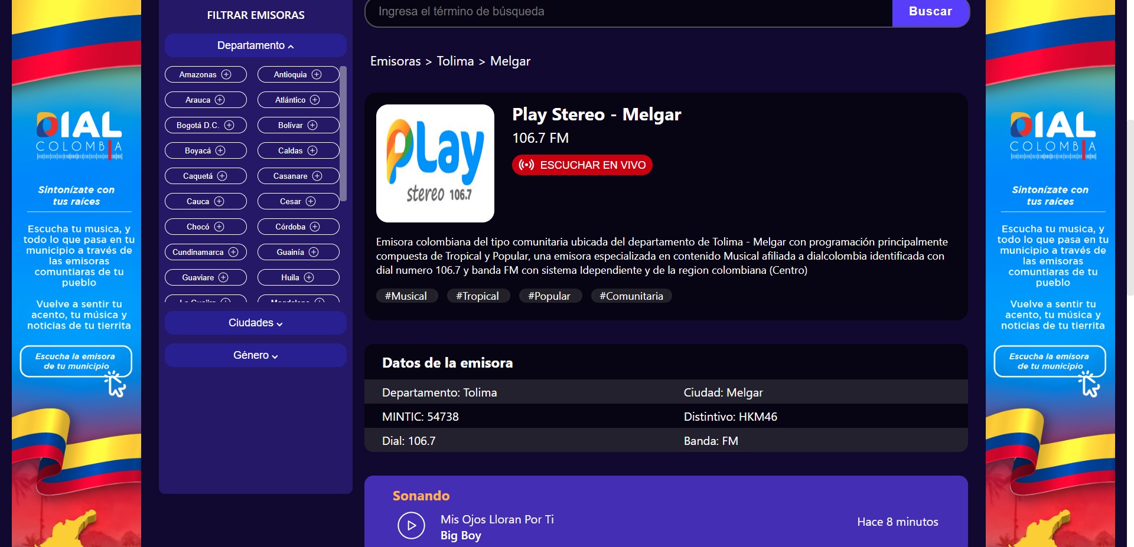Toggle the Córdoba department filter chip
The width and height of the screenshot is (1134, 547).
(x=298, y=227)
